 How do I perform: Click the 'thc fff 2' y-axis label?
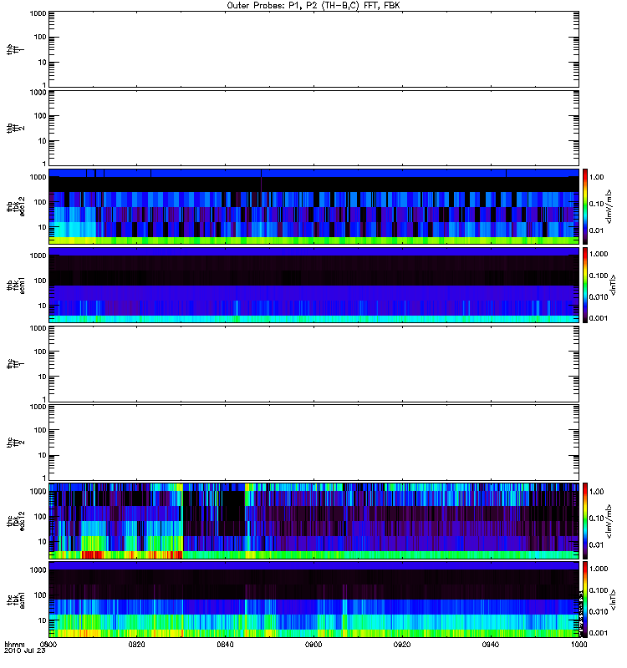click(15, 443)
